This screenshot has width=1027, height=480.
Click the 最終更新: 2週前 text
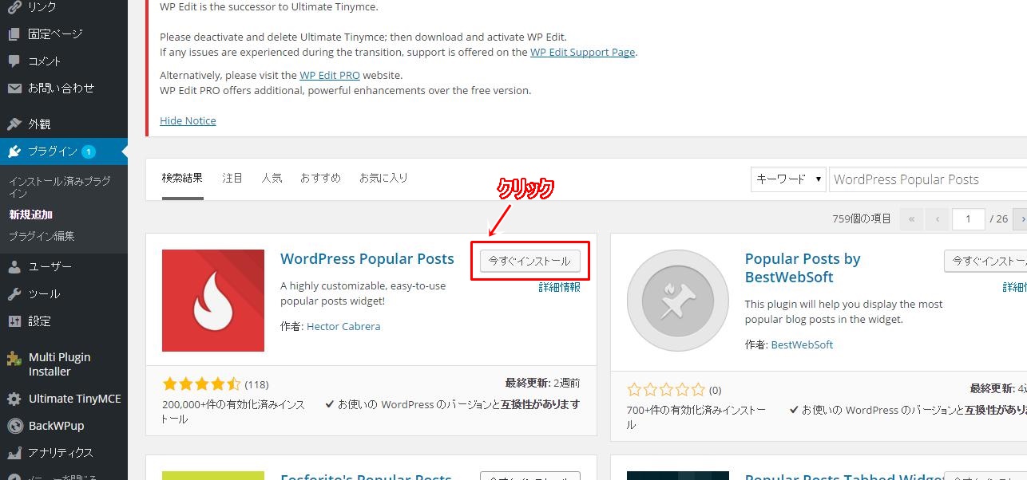543,383
